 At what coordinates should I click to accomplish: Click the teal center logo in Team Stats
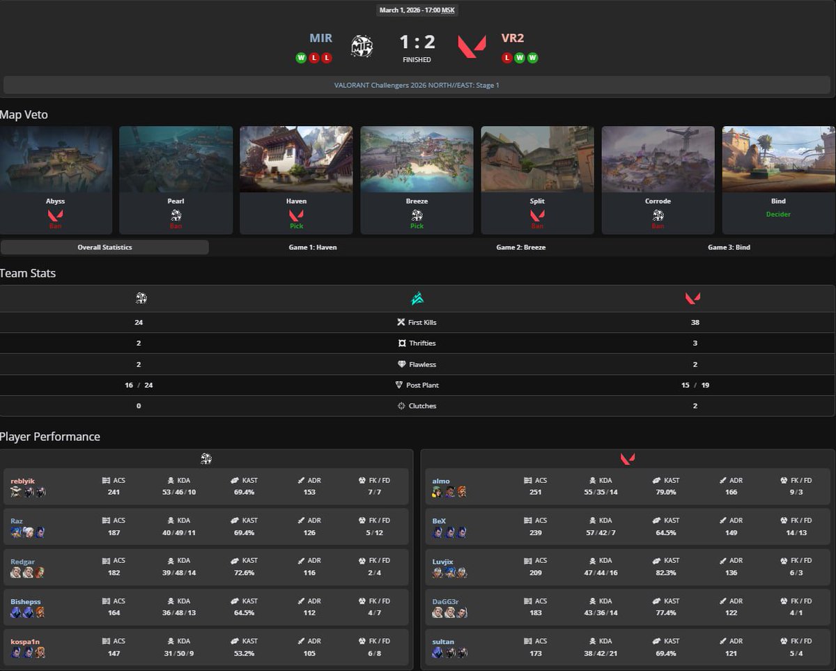pos(417,298)
